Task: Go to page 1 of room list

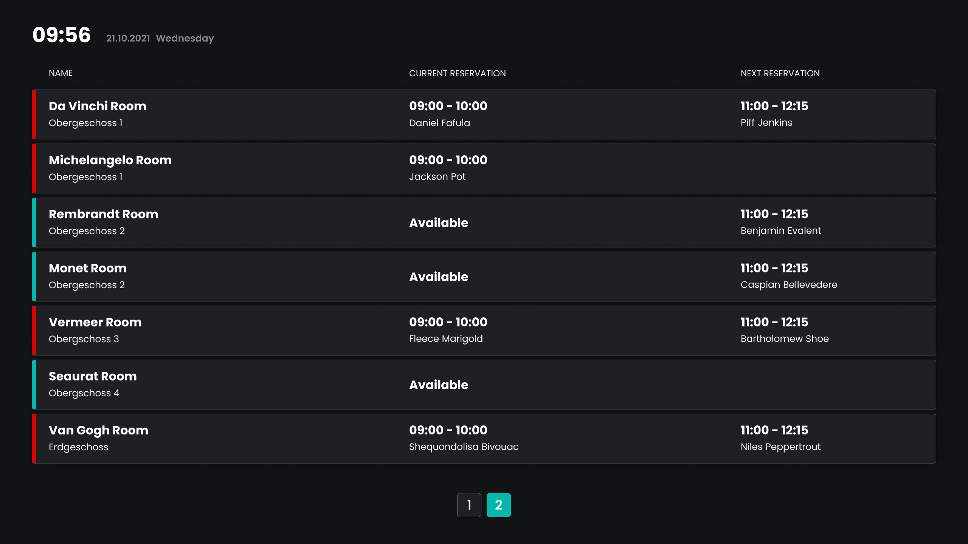Action: pos(469,505)
